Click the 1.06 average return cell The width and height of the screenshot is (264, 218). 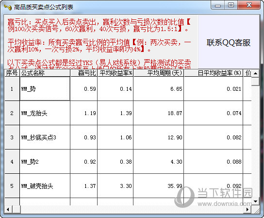(x=115, y=137)
